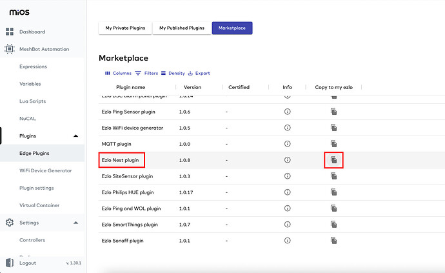This screenshot has width=445, height=273.
Task: Click the Settings gear icon
Action: [x=10, y=223]
